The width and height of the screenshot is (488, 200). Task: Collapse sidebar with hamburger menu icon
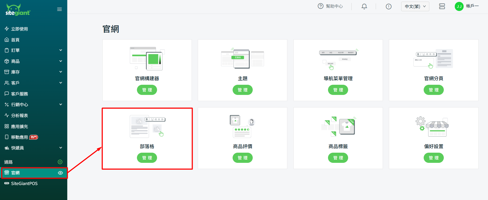pyautogui.click(x=59, y=9)
